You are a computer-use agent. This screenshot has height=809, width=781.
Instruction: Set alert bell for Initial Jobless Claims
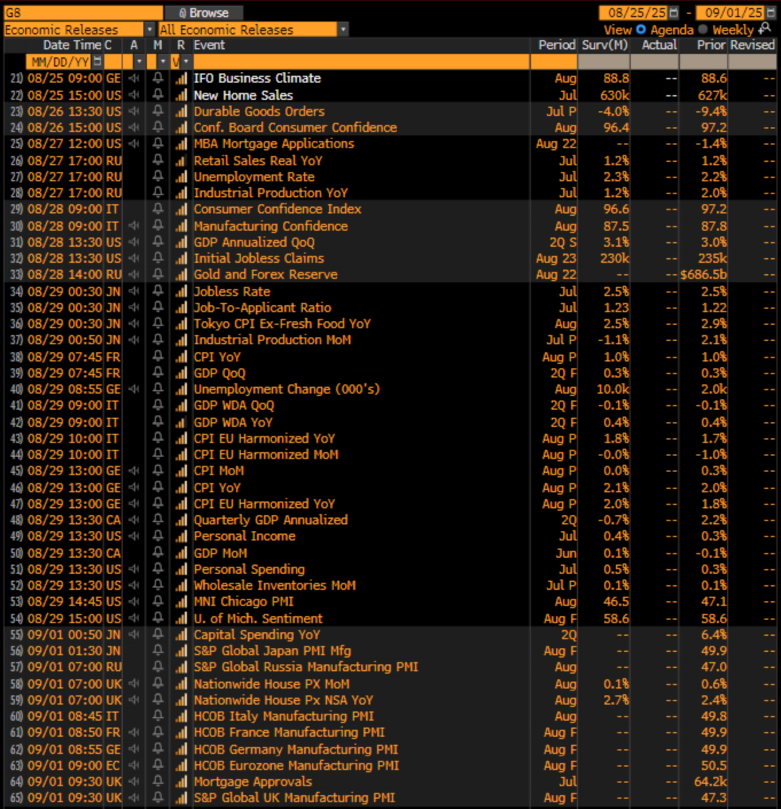158,258
